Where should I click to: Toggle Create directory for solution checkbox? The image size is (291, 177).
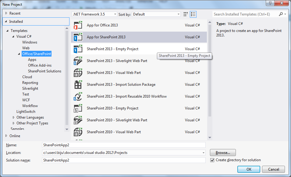point(212,160)
